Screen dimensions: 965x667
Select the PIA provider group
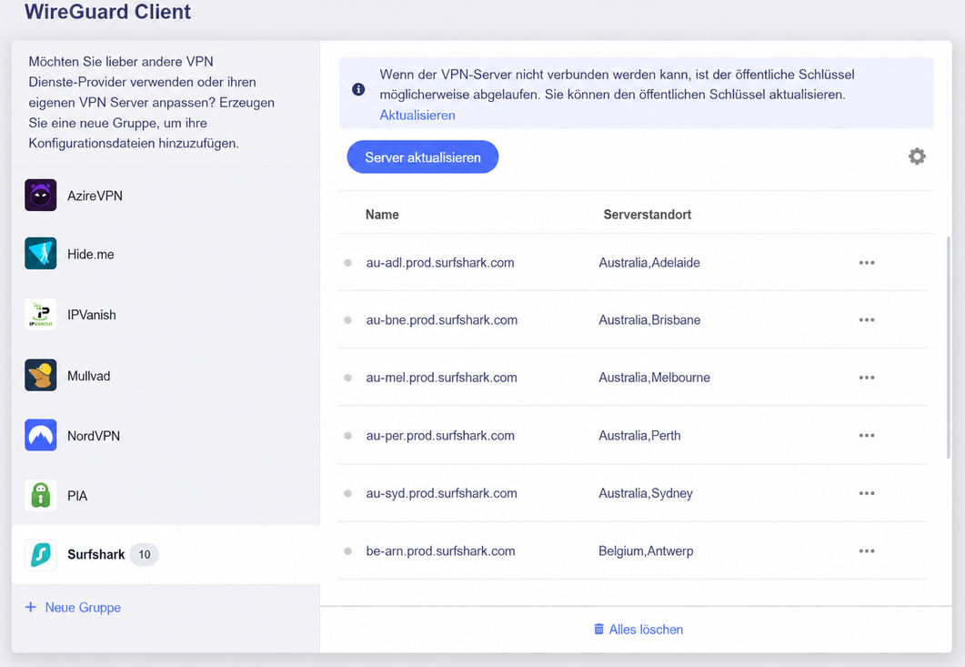166,495
